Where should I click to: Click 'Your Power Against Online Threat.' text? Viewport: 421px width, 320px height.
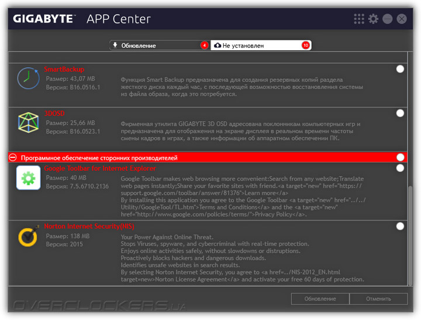point(167,237)
